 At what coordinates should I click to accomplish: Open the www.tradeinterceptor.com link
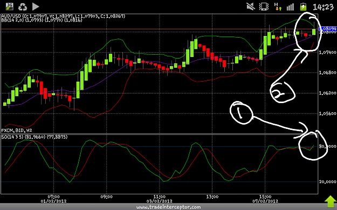[168, 207]
